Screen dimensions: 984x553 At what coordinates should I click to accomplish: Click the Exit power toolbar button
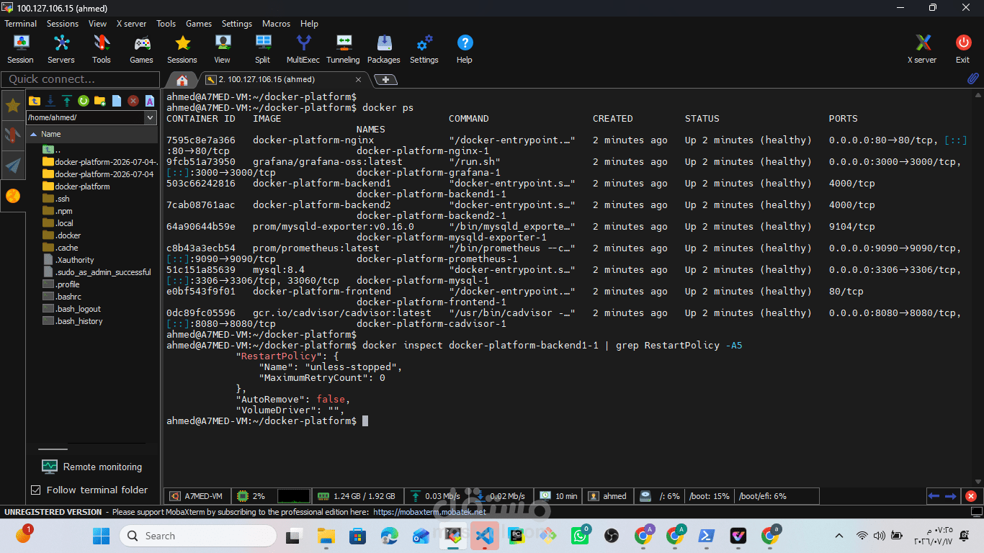[x=963, y=49]
